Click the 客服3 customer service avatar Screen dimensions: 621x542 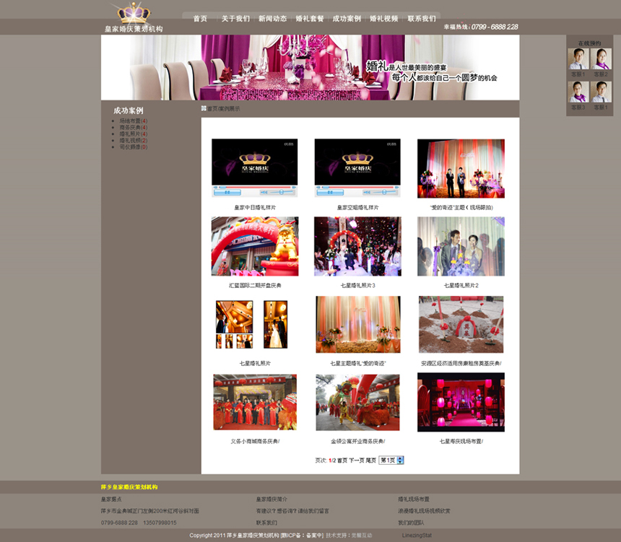[x=578, y=92]
